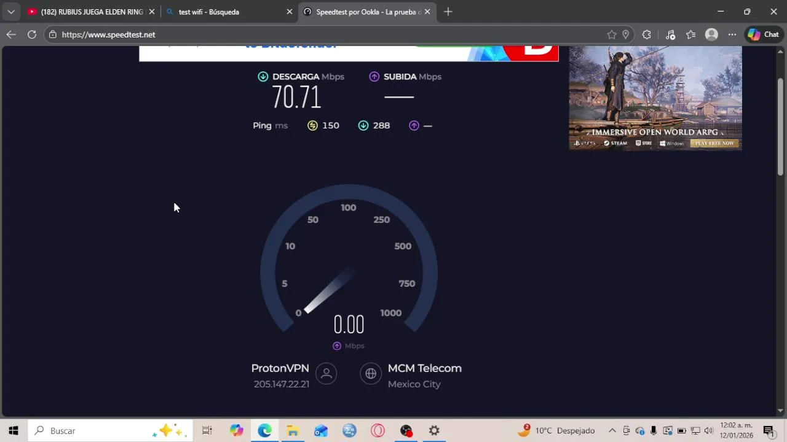
Task: Click the Buscar taskbar search box
Action: click(111, 430)
